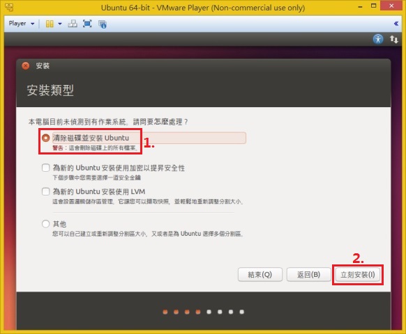Image resolution: width=406 pixels, height=334 pixels.
Task: Expand the power options dropdown arrow
Action: [x=60, y=24]
